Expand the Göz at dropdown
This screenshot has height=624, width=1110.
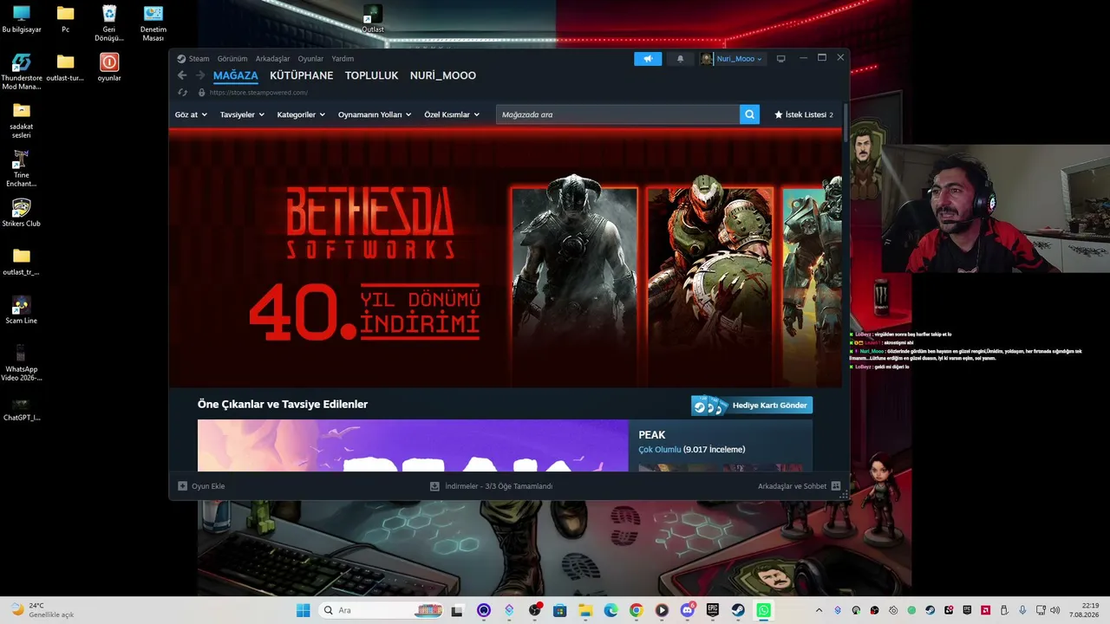(191, 114)
